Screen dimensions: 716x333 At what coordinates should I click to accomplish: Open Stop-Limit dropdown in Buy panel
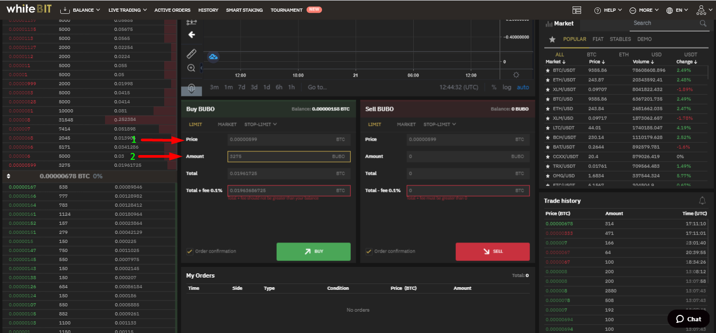[x=261, y=124]
